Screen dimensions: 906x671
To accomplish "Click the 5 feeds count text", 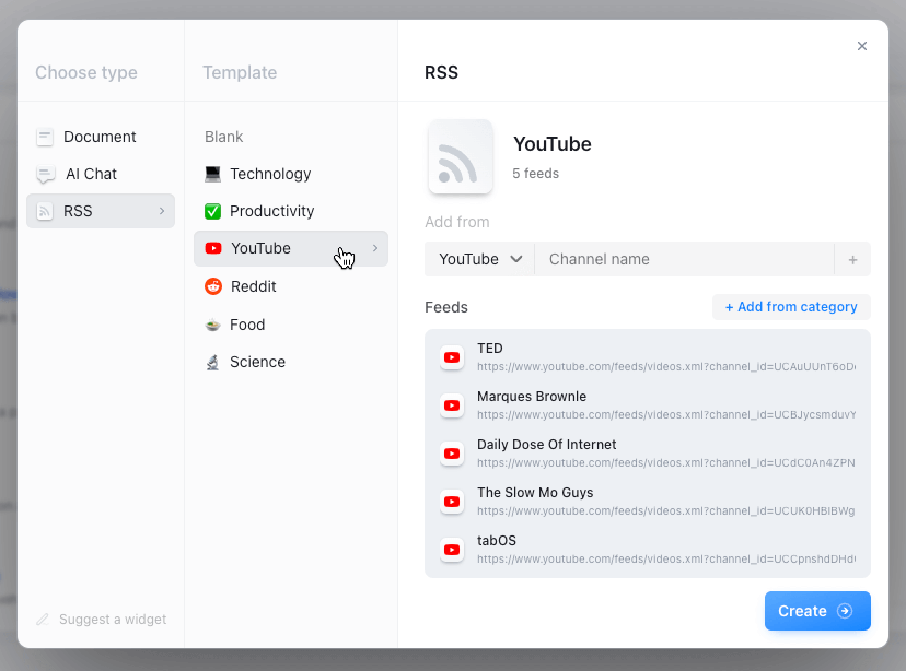I will pyautogui.click(x=536, y=173).
